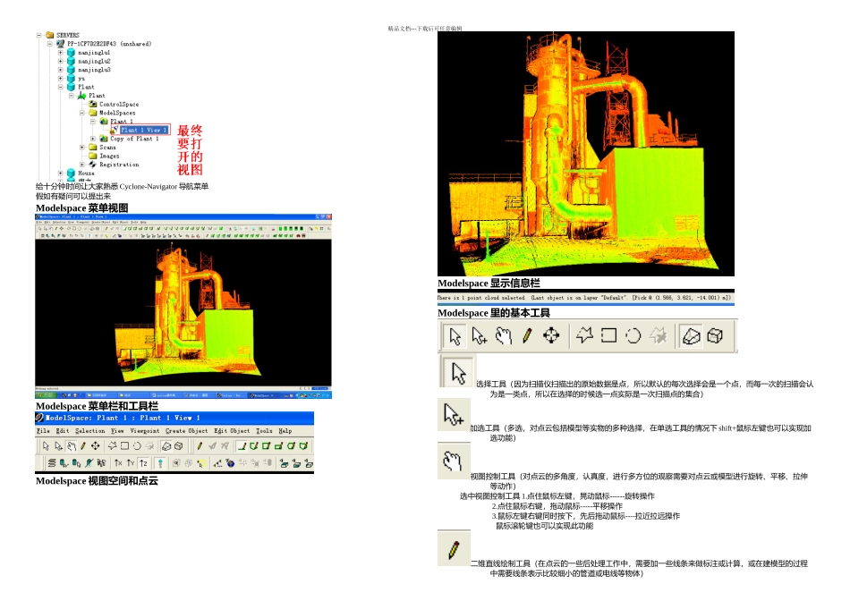Open the Create Object menu
This screenshot has width=850, height=601.
[x=186, y=431]
